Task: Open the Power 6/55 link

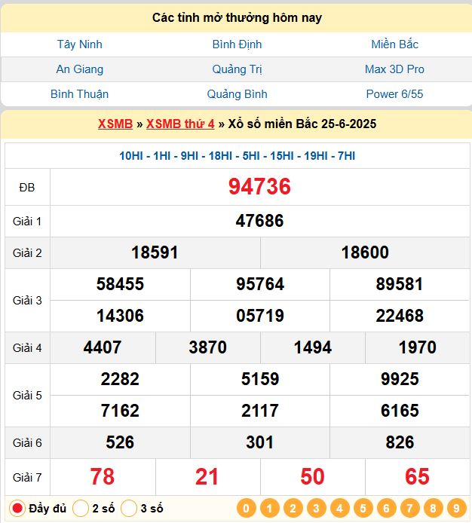Action: pos(394,94)
